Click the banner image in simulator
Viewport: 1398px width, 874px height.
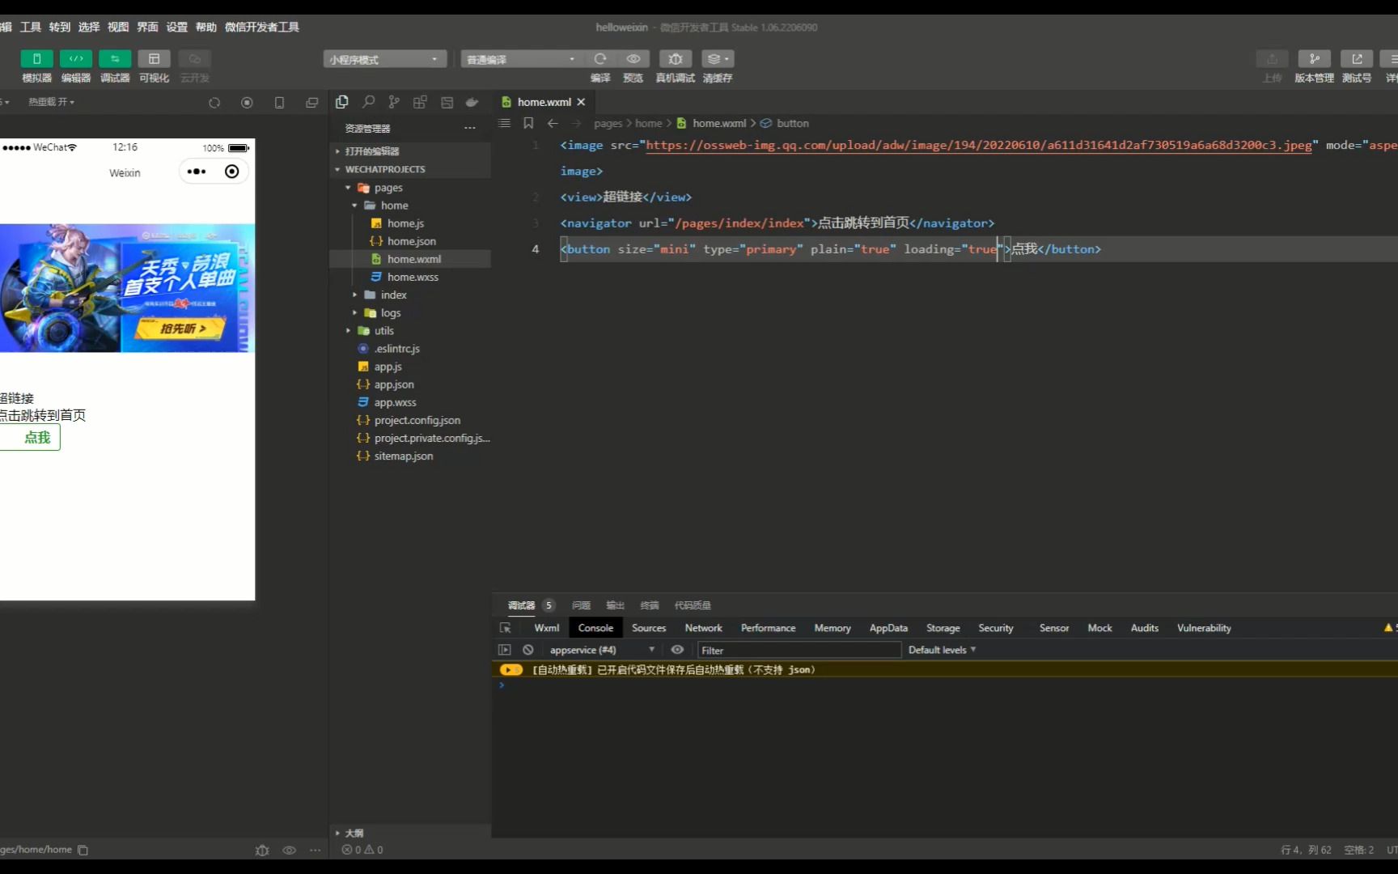127,288
